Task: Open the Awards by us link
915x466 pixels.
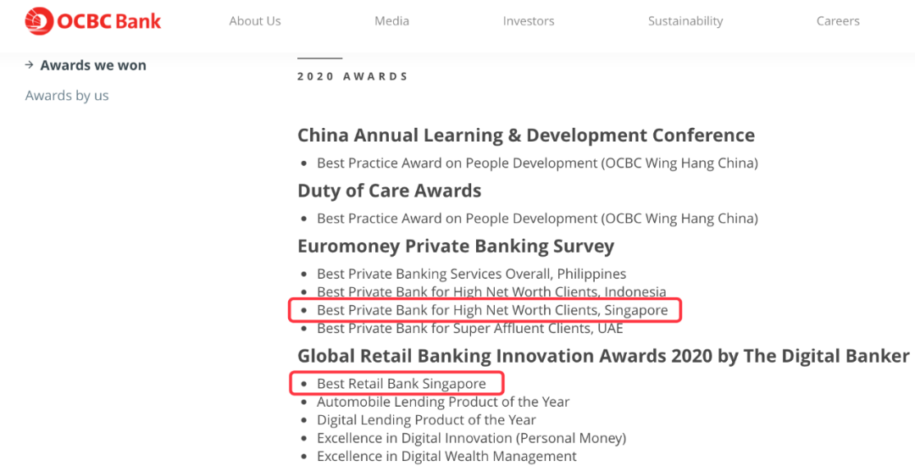Action: (x=67, y=95)
